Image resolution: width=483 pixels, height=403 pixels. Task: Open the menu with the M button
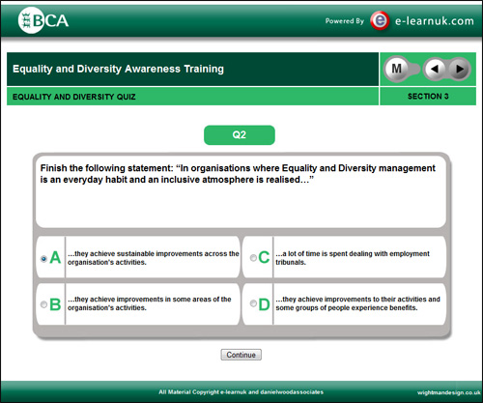[396, 69]
